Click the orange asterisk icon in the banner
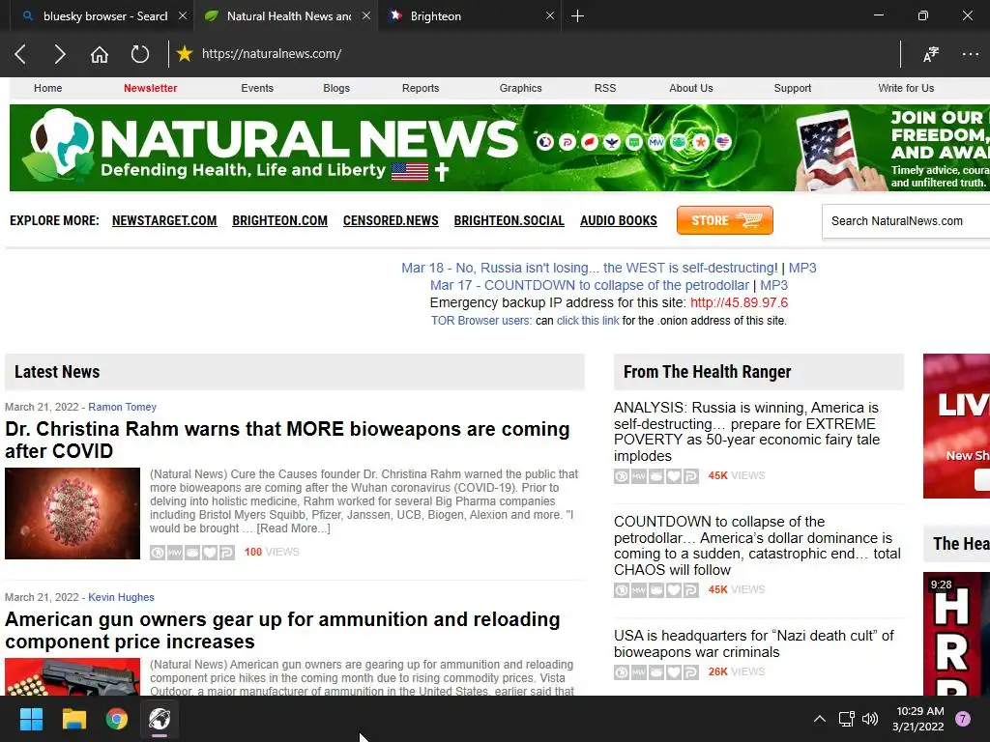 tap(701, 143)
